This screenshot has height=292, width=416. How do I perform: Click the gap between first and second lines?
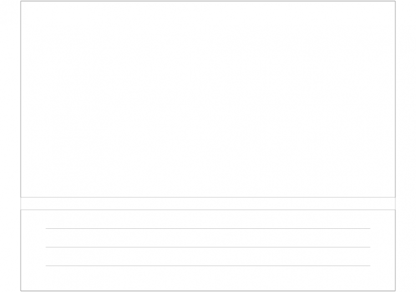208,238
